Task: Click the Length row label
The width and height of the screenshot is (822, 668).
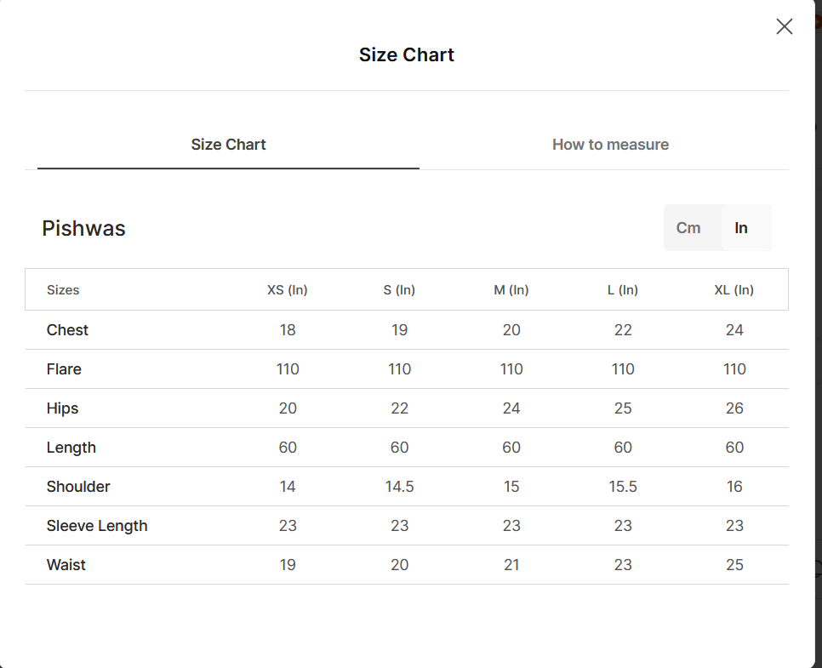Action: [x=71, y=448]
